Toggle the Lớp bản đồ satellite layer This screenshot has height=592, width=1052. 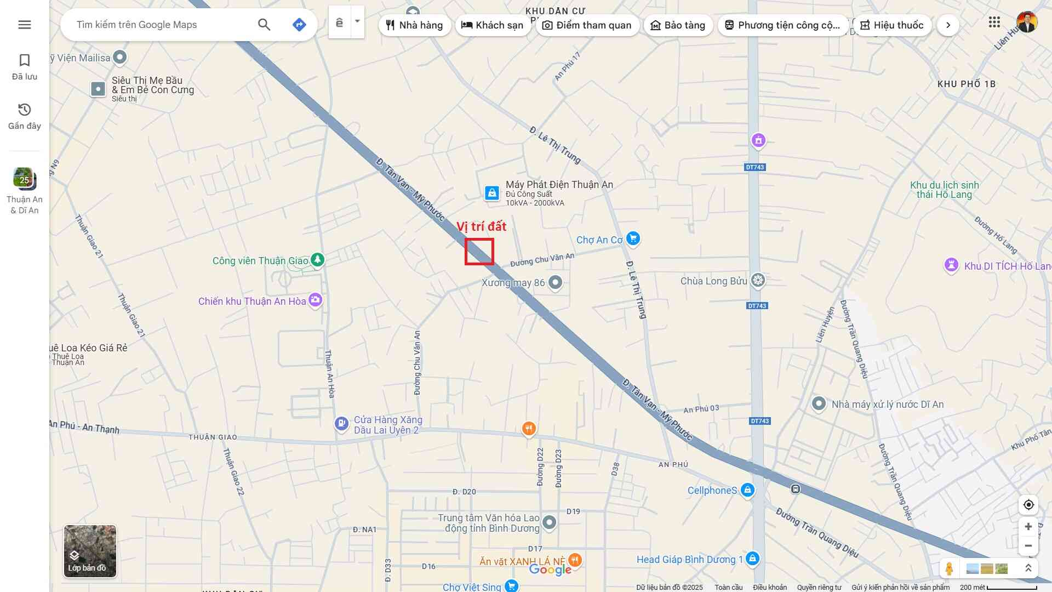(x=90, y=551)
